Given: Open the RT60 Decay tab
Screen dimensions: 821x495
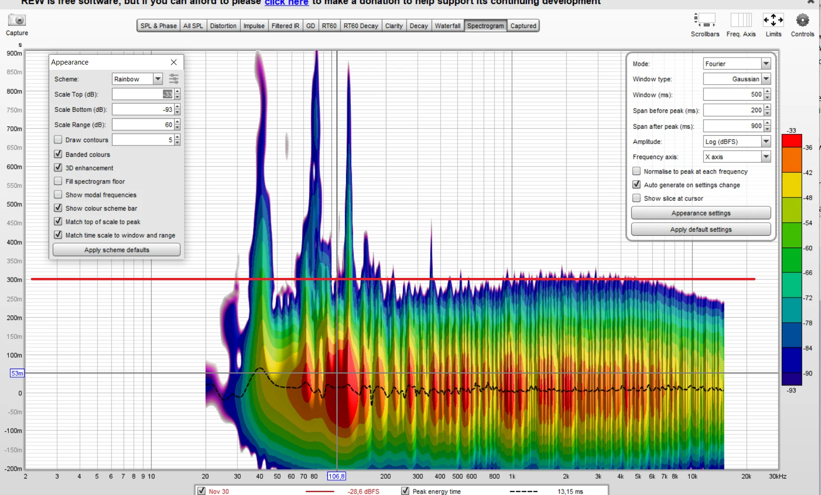Looking at the screenshot, I should pyautogui.click(x=361, y=26).
